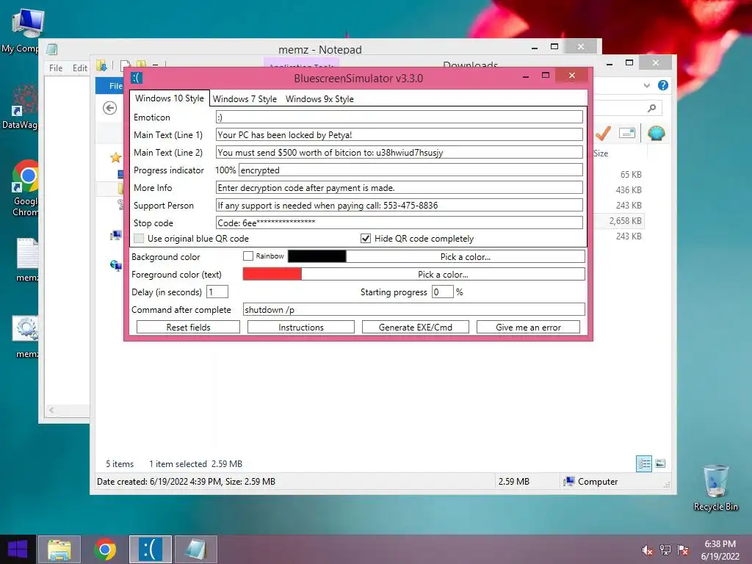752x564 pixels.
Task: Click the Give me an error button
Action: point(528,327)
